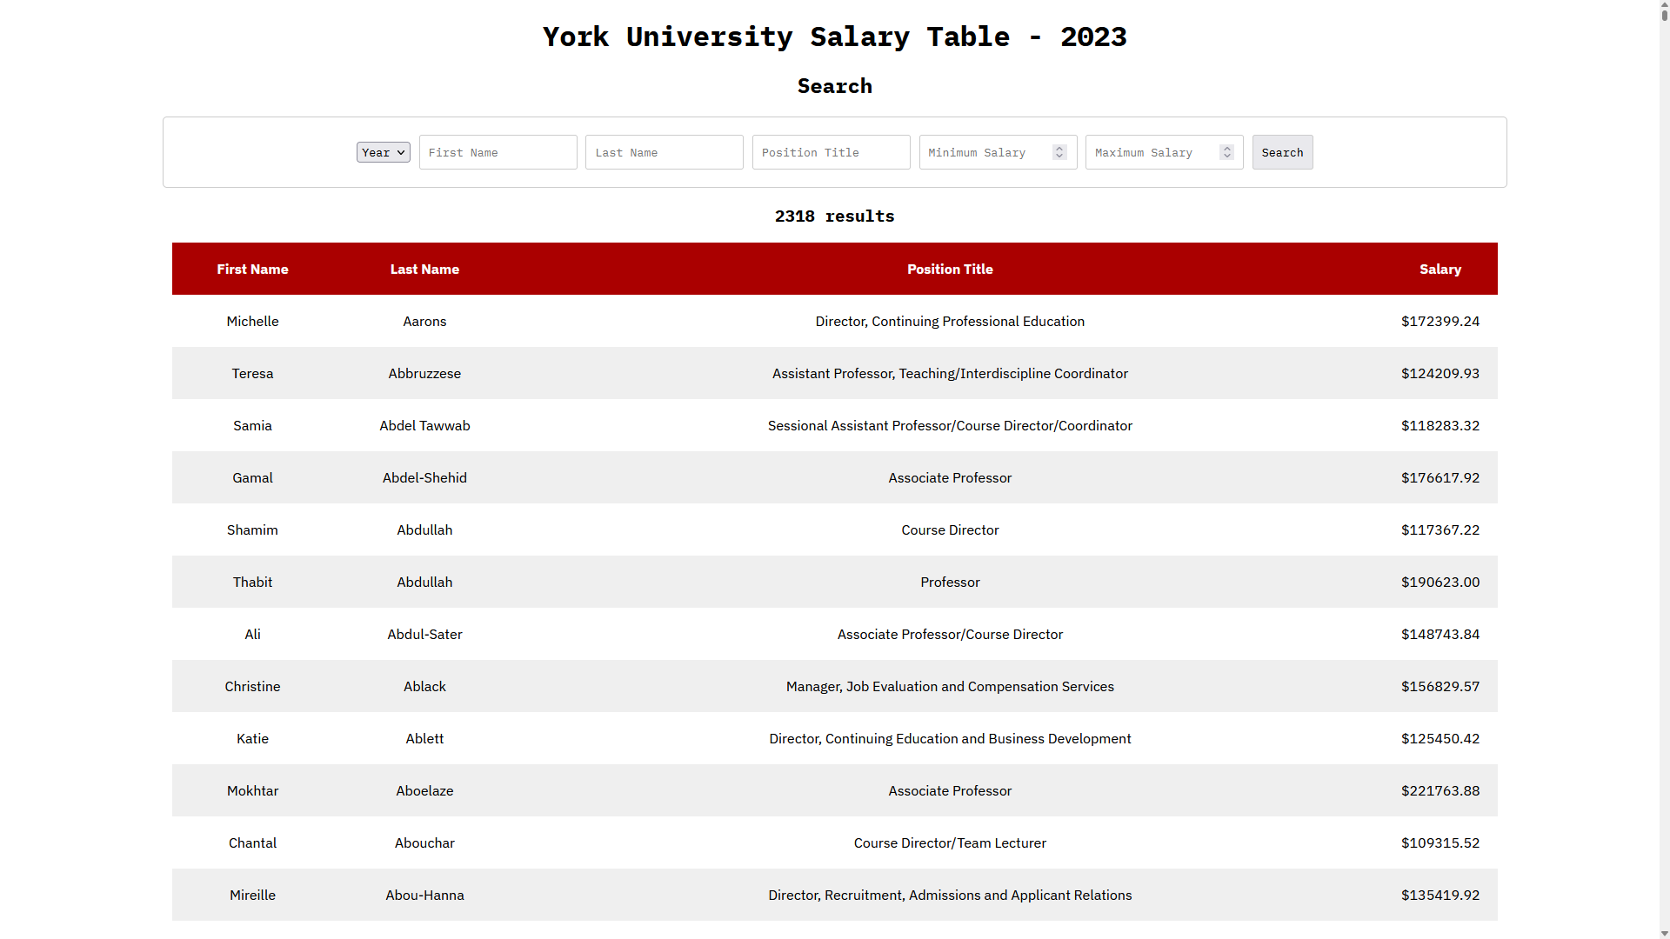Click Mokhtar Aboelaze's salary $221763.88
The width and height of the screenshot is (1670, 939).
pos(1440,790)
